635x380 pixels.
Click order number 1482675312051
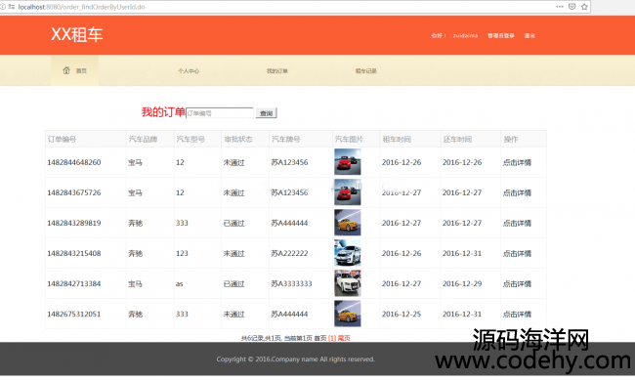74,315
